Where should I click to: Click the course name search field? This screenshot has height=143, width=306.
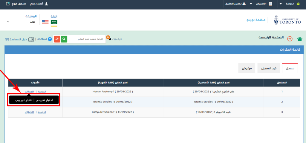coord(87,39)
